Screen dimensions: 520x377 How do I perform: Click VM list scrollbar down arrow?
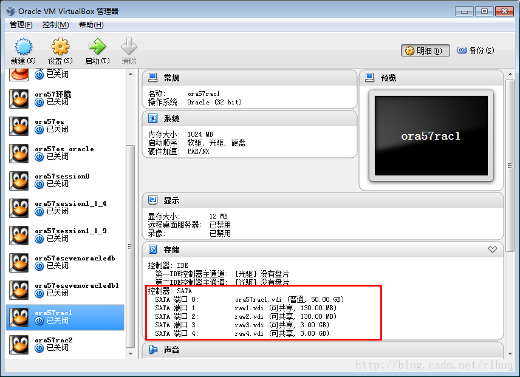click(x=131, y=353)
